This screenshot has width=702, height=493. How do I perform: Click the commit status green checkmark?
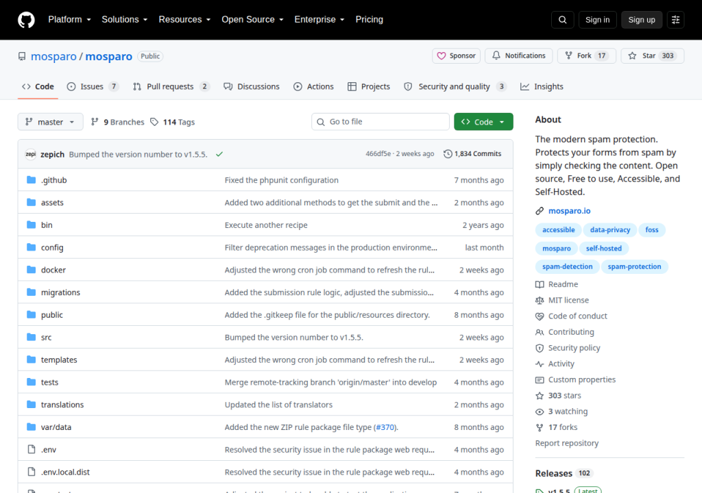tap(219, 154)
